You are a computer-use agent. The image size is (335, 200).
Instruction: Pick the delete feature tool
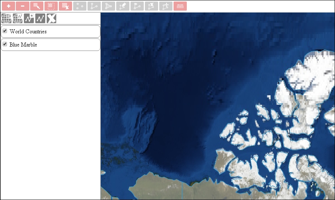click(x=151, y=6)
